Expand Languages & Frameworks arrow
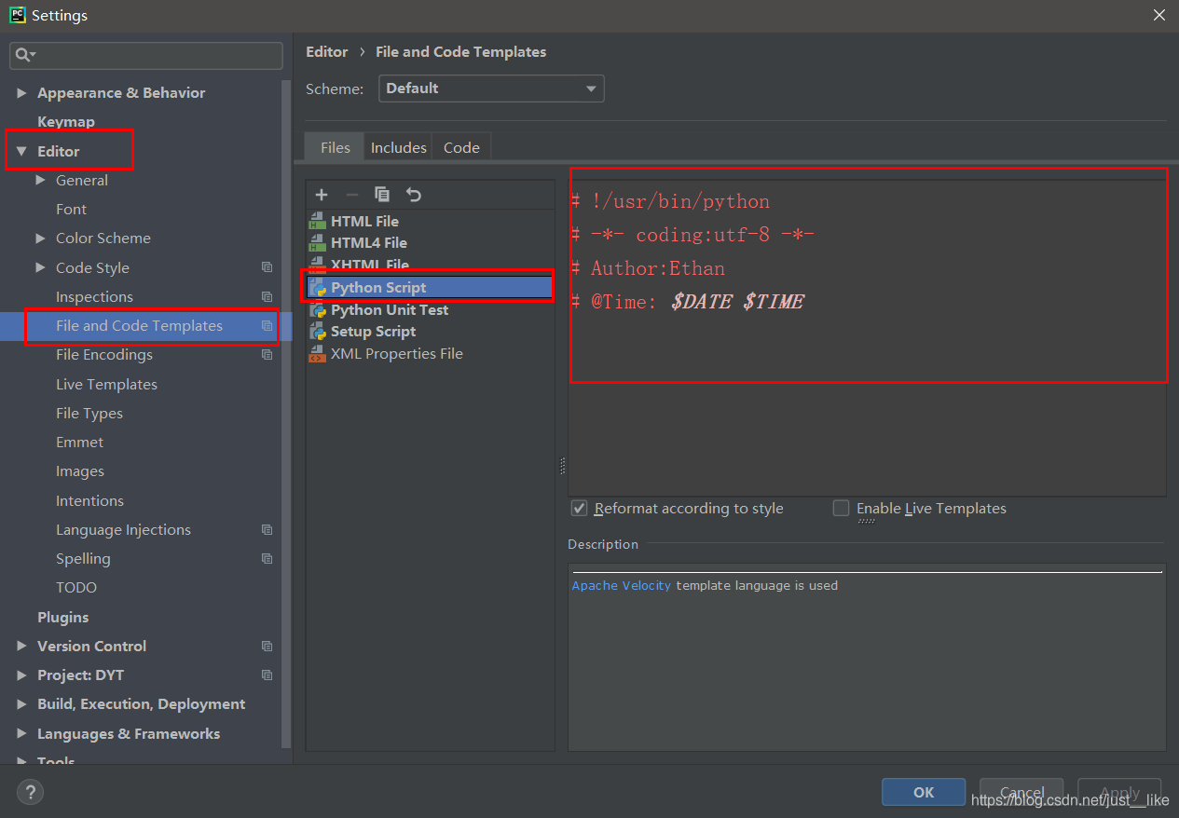Screen dimensions: 1179x818 click(x=21, y=734)
